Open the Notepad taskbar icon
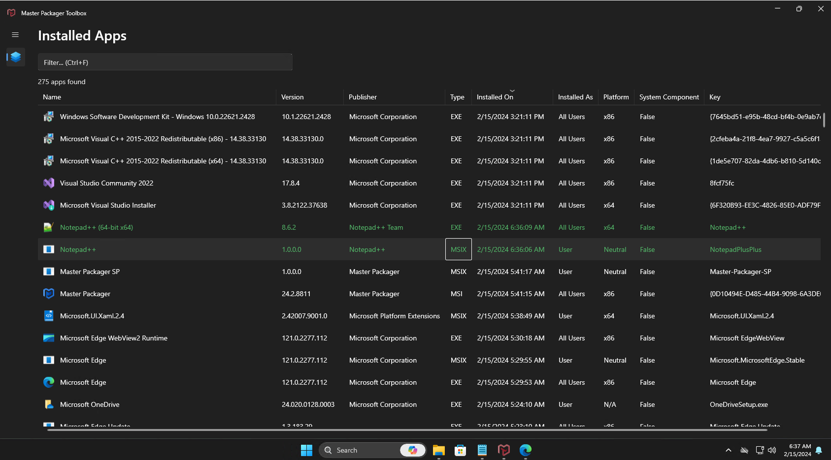831x460 pixels. [x=482, y=450]
